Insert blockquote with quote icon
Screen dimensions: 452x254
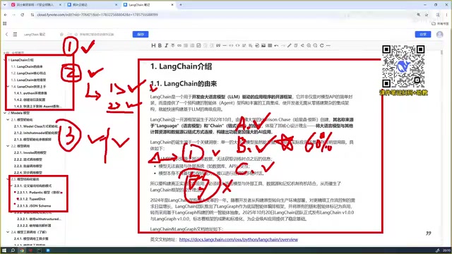[218, 45]
